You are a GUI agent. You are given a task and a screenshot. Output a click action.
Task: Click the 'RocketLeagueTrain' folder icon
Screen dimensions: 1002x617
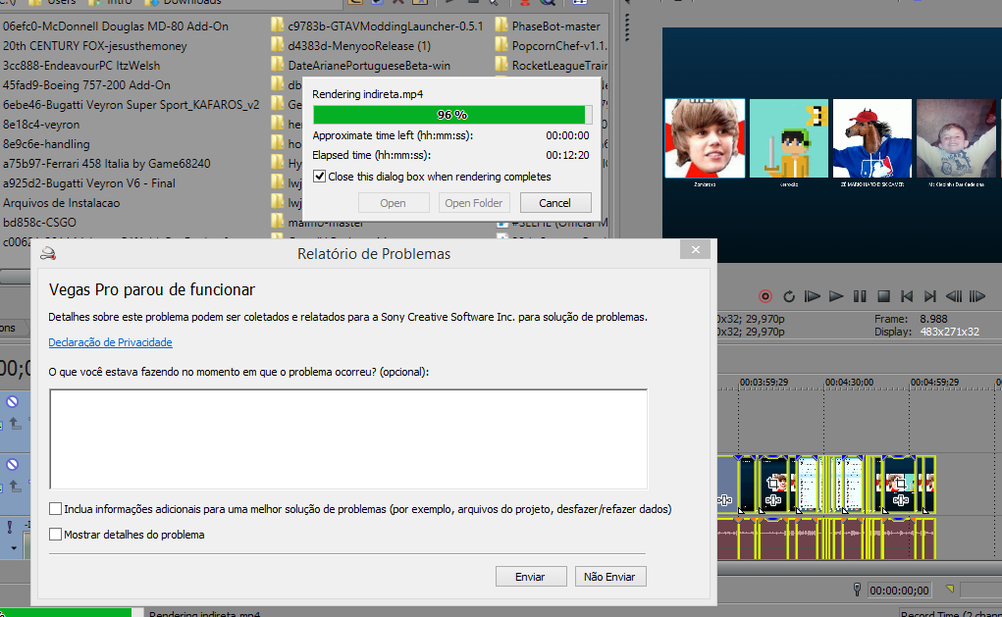[501, 65]
